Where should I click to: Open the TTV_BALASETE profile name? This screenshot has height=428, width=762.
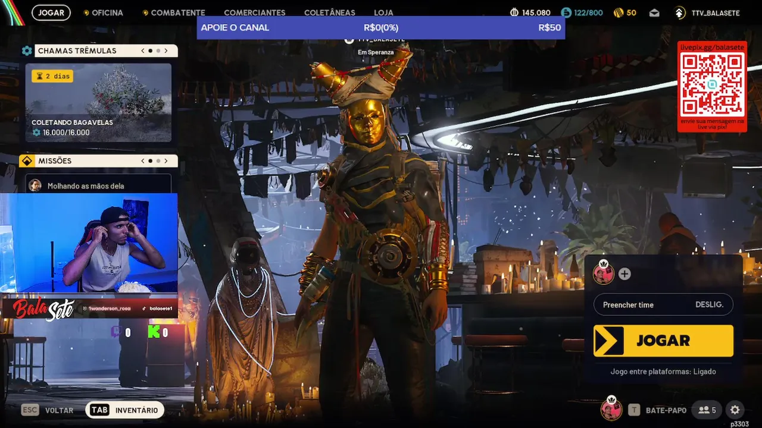click(x=716, y=12)
